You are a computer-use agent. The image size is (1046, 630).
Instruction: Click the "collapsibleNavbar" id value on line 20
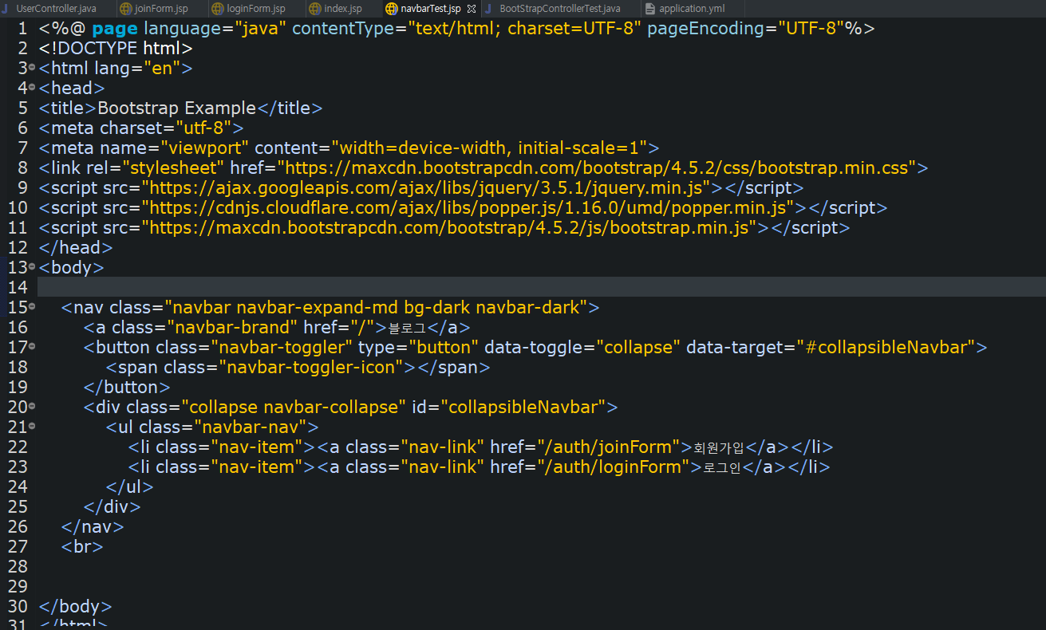coord(523,407)
